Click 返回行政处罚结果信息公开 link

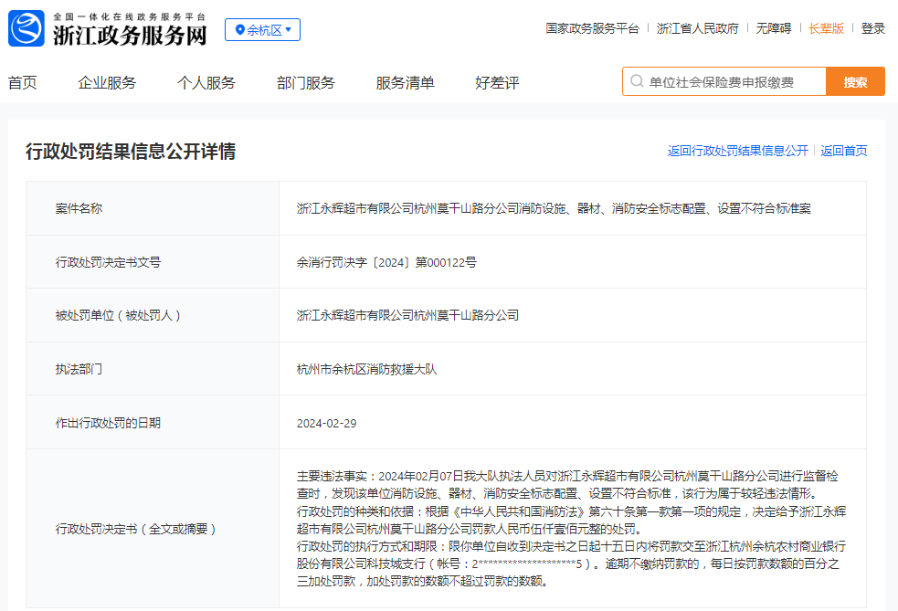[737, 151]
